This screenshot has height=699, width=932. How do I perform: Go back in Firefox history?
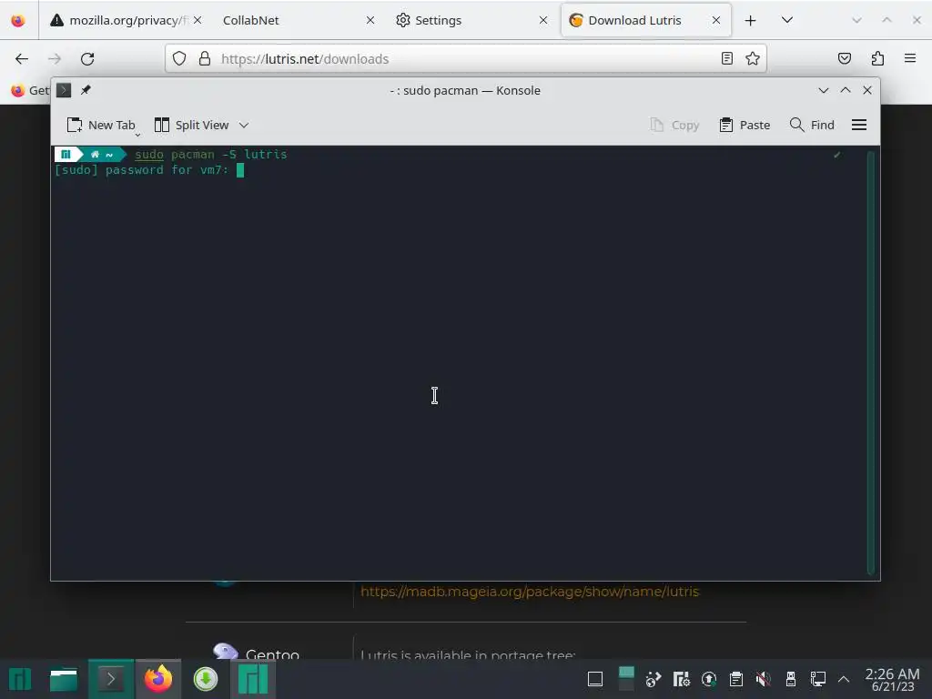tap(22, 59)
